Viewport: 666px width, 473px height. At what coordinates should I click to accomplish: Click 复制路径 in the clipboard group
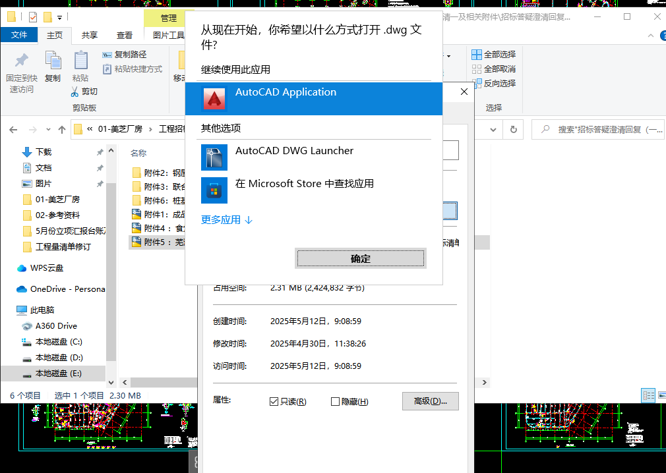(x=125, y=54)
